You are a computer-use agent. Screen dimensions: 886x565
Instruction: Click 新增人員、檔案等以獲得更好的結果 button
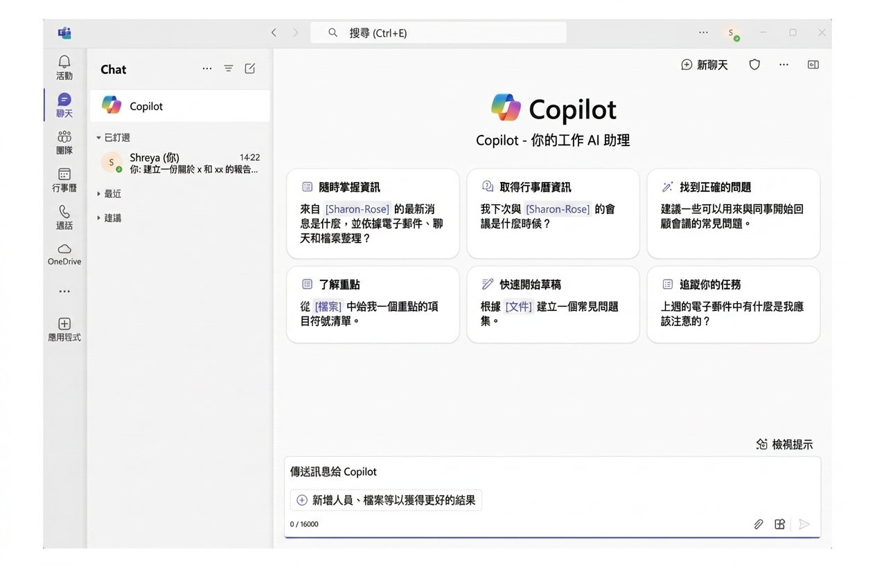tap(386, 500)
